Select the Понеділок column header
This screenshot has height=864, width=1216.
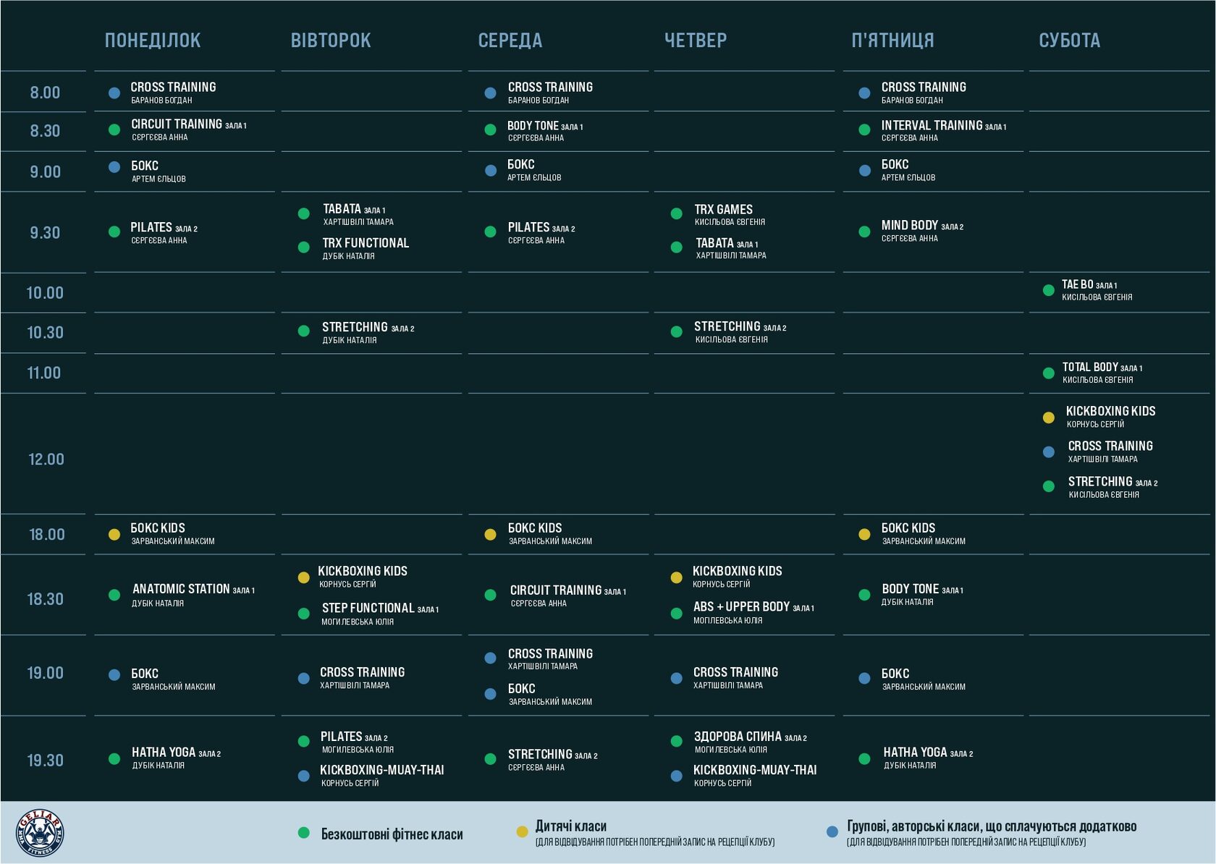pyautogui.click(x=153, y=41)
